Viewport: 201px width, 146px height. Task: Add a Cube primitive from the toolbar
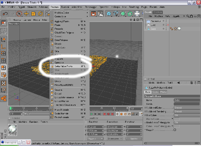point(109,14)
